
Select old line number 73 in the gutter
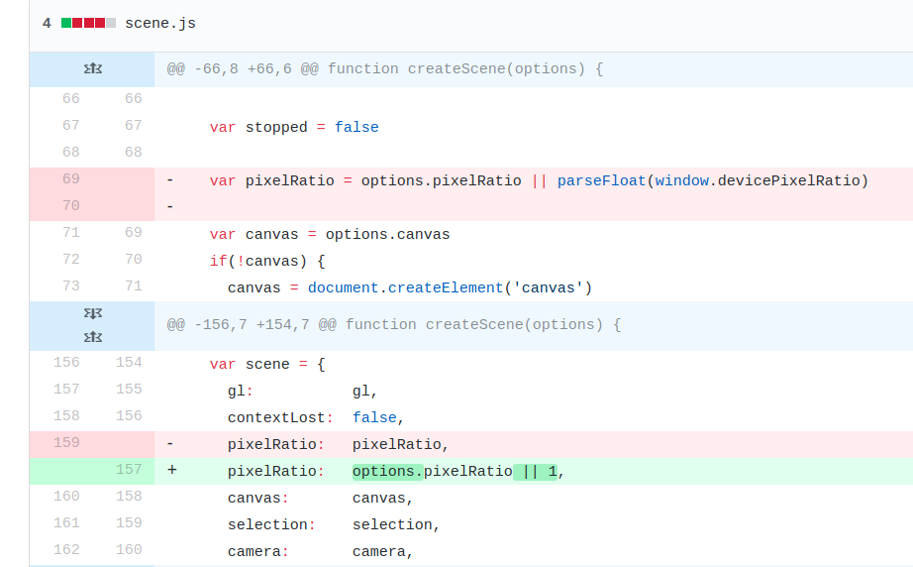71,286
